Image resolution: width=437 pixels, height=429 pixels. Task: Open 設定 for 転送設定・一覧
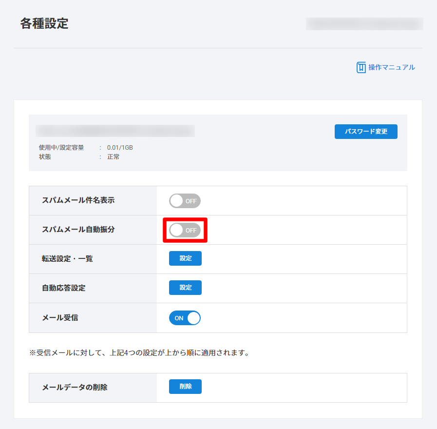(x=185, y=258)
